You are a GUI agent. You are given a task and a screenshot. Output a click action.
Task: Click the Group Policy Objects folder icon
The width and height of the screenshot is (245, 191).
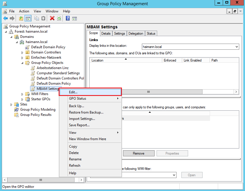pos(27,63)
